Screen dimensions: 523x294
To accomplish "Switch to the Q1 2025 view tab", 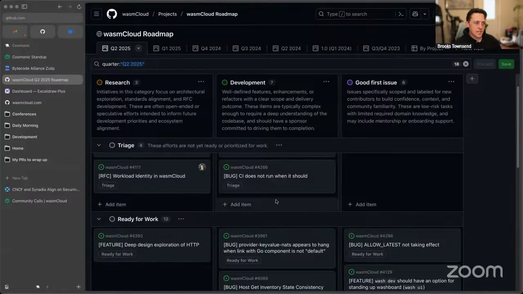I will [x=167, y=48].
